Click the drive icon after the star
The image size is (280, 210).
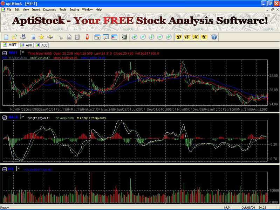(x=50, y=37)
